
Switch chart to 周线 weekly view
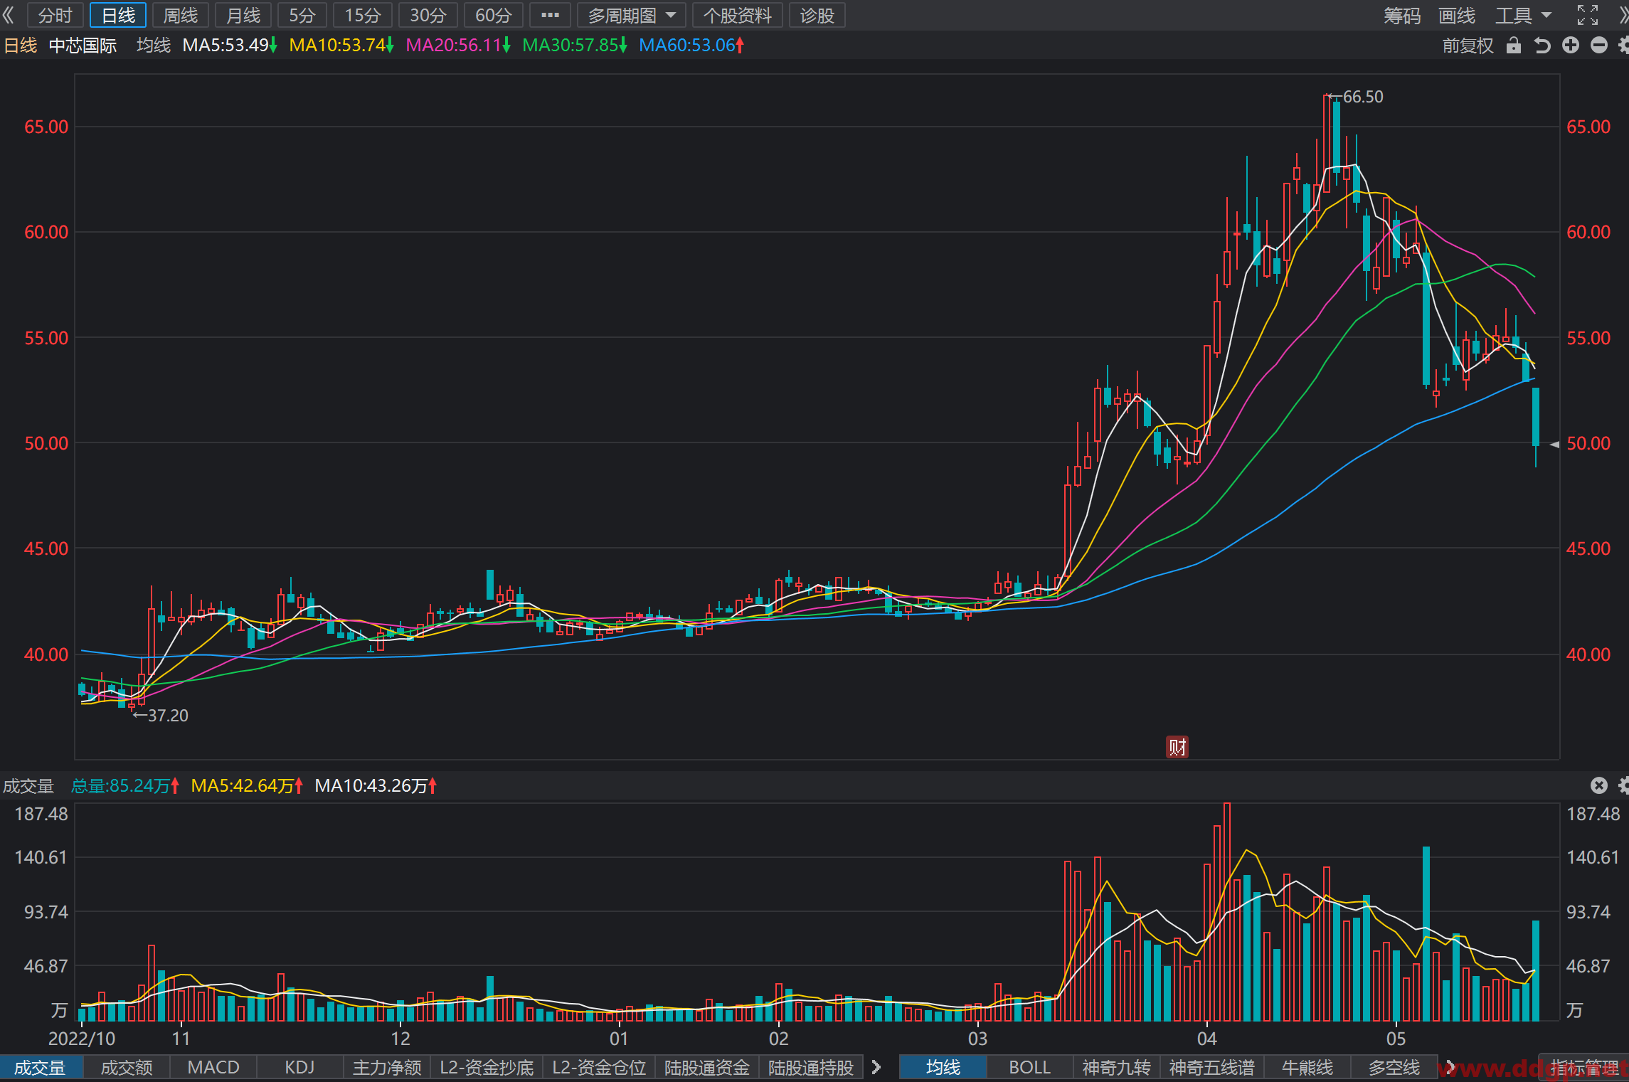(x=180, y=15)
